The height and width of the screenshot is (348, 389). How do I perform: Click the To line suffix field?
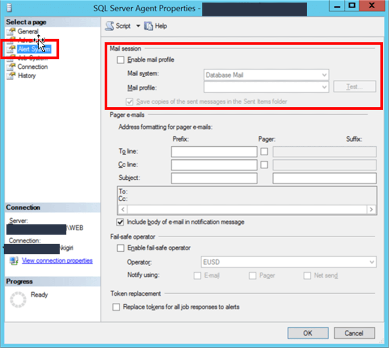pos(324,152)
